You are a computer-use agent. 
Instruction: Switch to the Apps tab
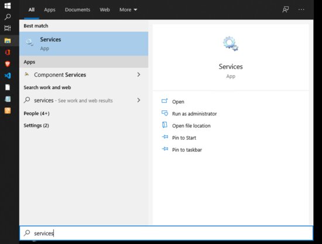pos(50,9)
